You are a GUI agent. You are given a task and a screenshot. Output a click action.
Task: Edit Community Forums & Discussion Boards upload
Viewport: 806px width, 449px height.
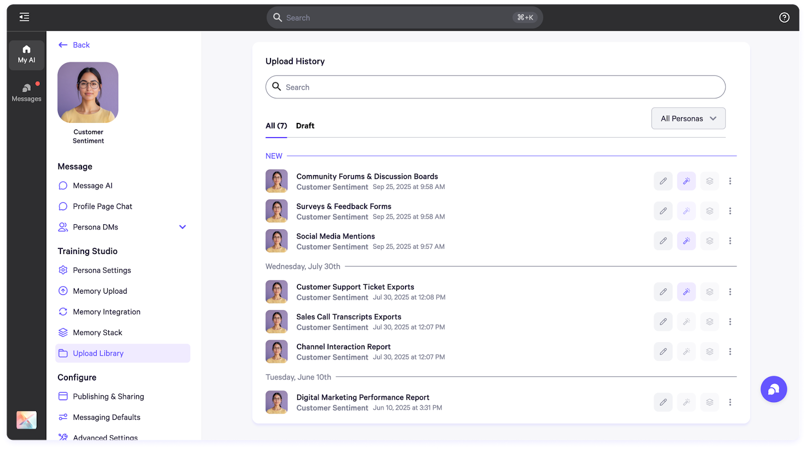click(x=663, y=181)
